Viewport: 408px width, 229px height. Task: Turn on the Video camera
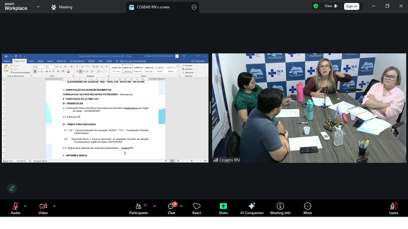43,209
